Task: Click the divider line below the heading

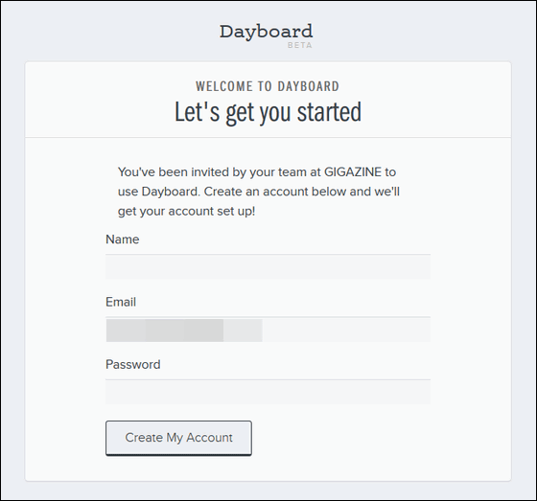Action: pyautogui.click(x=268, y=138)
